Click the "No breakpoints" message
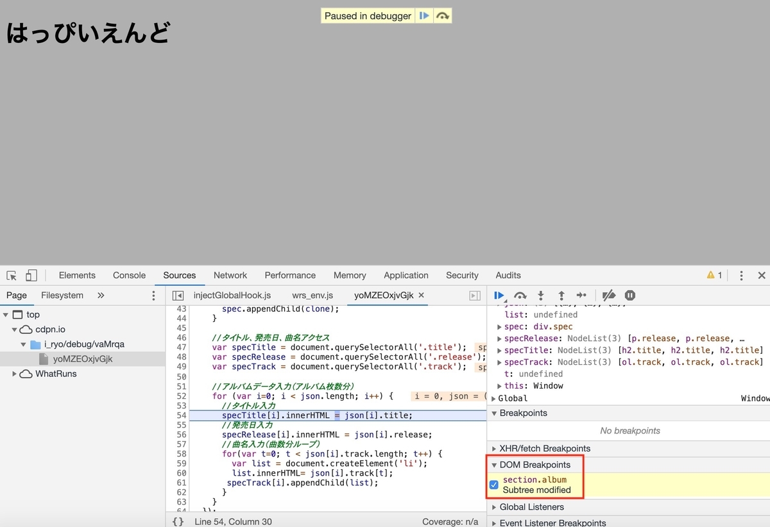Image resolution: width=770 pixels, height=527 pixels. pos(629,431)
